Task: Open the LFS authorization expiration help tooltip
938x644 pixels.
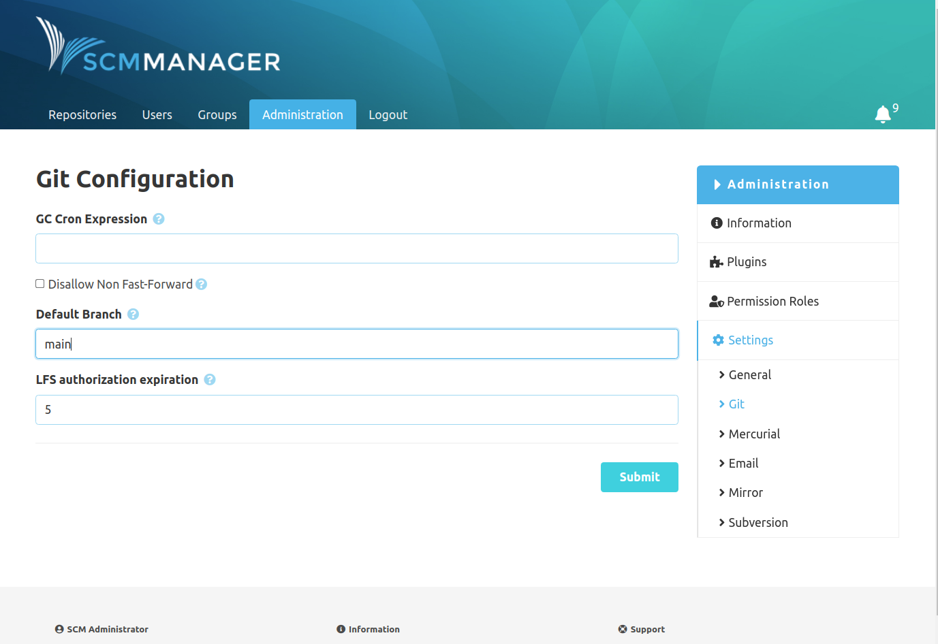Action: (209, 379)
